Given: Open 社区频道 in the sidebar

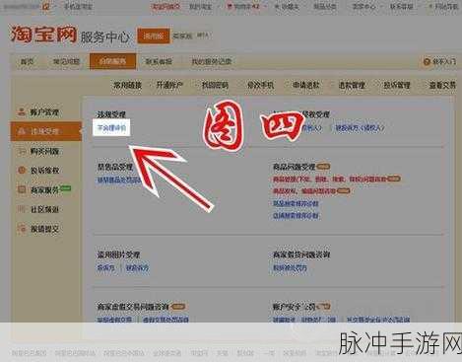Looking at the screenshot, I should click(x=44, y=209).
